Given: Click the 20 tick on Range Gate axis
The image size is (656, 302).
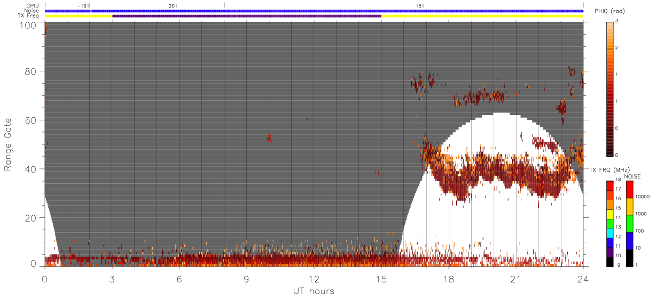Looking at the screenshot, I should click(30, 218).
